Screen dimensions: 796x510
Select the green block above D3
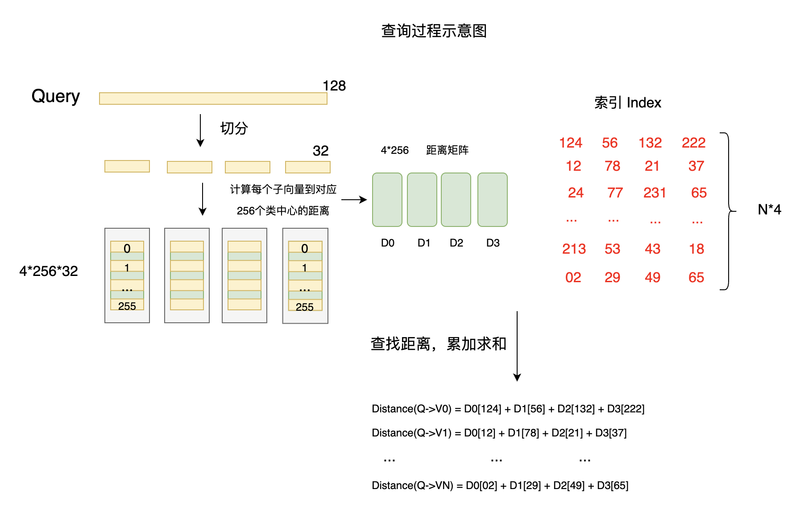tap(493, 200)
